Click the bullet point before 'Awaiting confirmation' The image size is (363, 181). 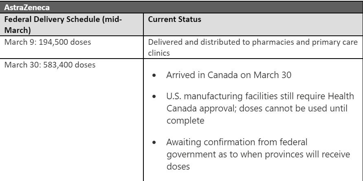pyautogui.click(x=154, y=142)
